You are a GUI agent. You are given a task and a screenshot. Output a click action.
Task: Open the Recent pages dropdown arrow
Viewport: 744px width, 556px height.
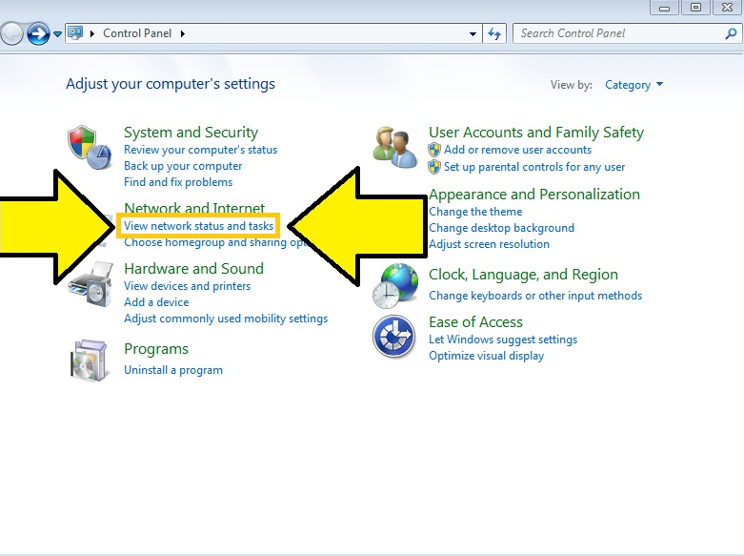(57, 34)
